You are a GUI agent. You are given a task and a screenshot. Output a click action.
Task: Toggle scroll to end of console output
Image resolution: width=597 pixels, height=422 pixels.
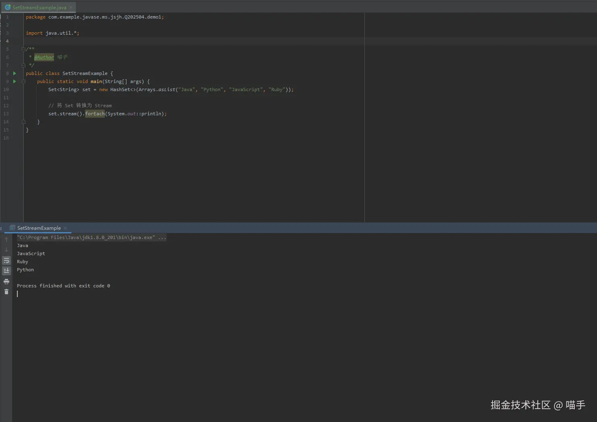click(6, 271)
